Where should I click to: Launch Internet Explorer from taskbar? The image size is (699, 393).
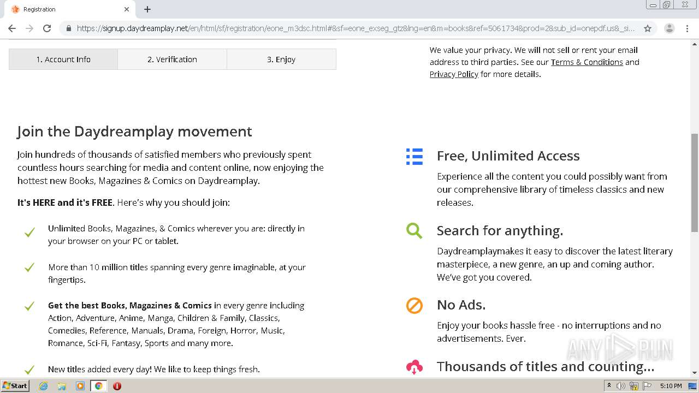coord(43,386)
